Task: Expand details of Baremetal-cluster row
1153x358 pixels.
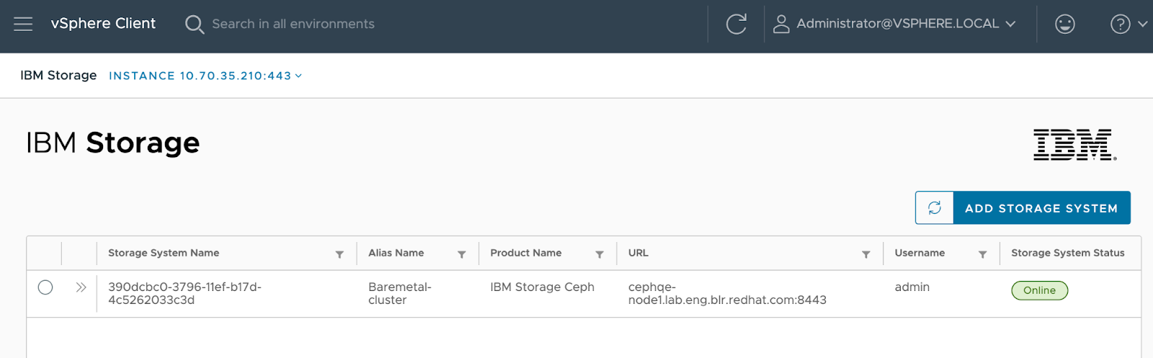Action: [81, 287]
